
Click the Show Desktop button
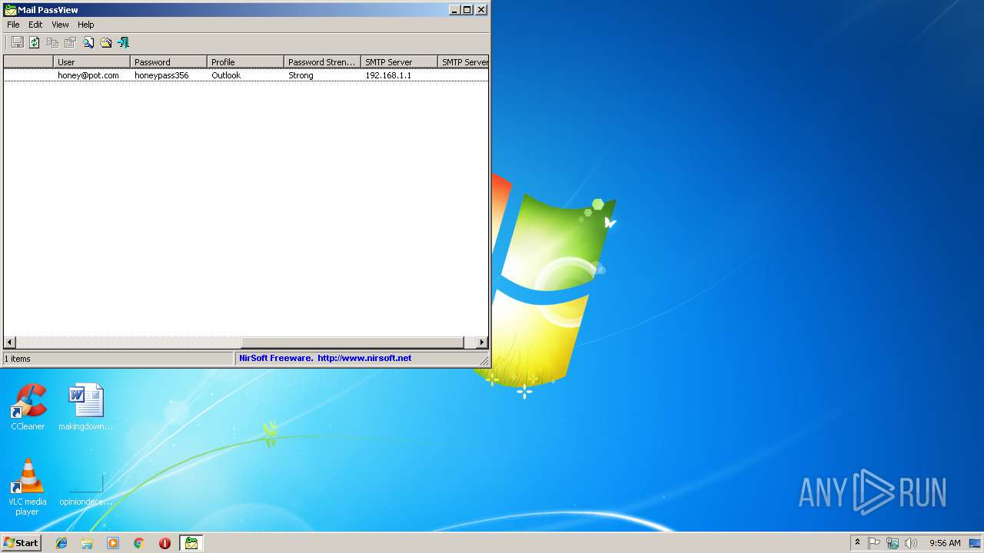click(x=975, y=543)
